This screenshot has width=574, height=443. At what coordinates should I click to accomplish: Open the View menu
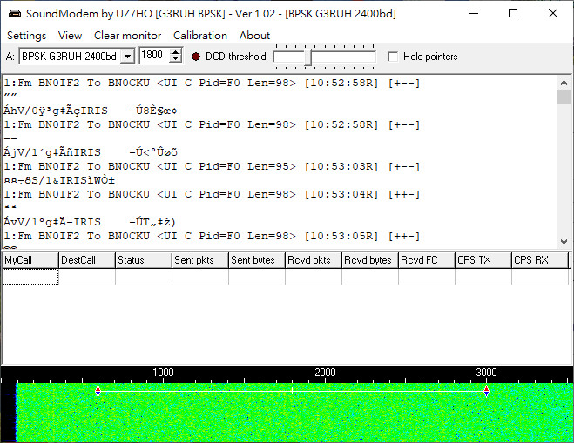[70, 36]
